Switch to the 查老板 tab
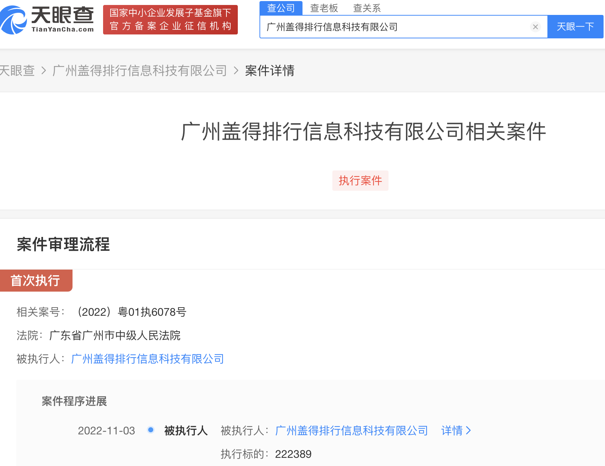This screenshot has width=605, height=466. pyautogui.click(x=324, y=8)
